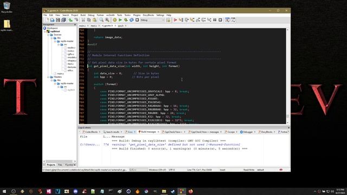
Task: Click the Step out debug icon
Action: (x=198, y=20)
